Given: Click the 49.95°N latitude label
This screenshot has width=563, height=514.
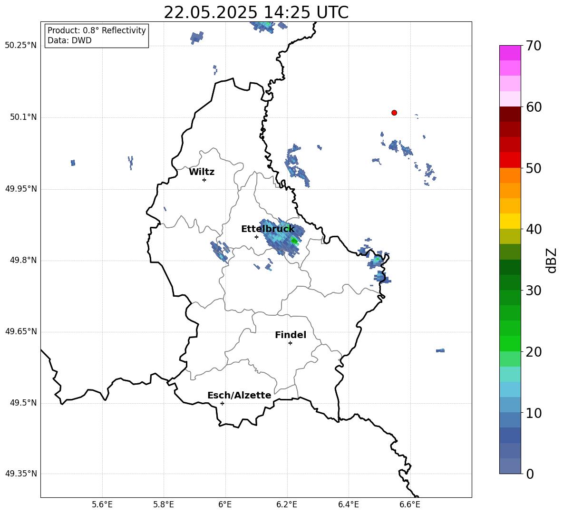Looking at the screenshot, I should pos(21,189).
